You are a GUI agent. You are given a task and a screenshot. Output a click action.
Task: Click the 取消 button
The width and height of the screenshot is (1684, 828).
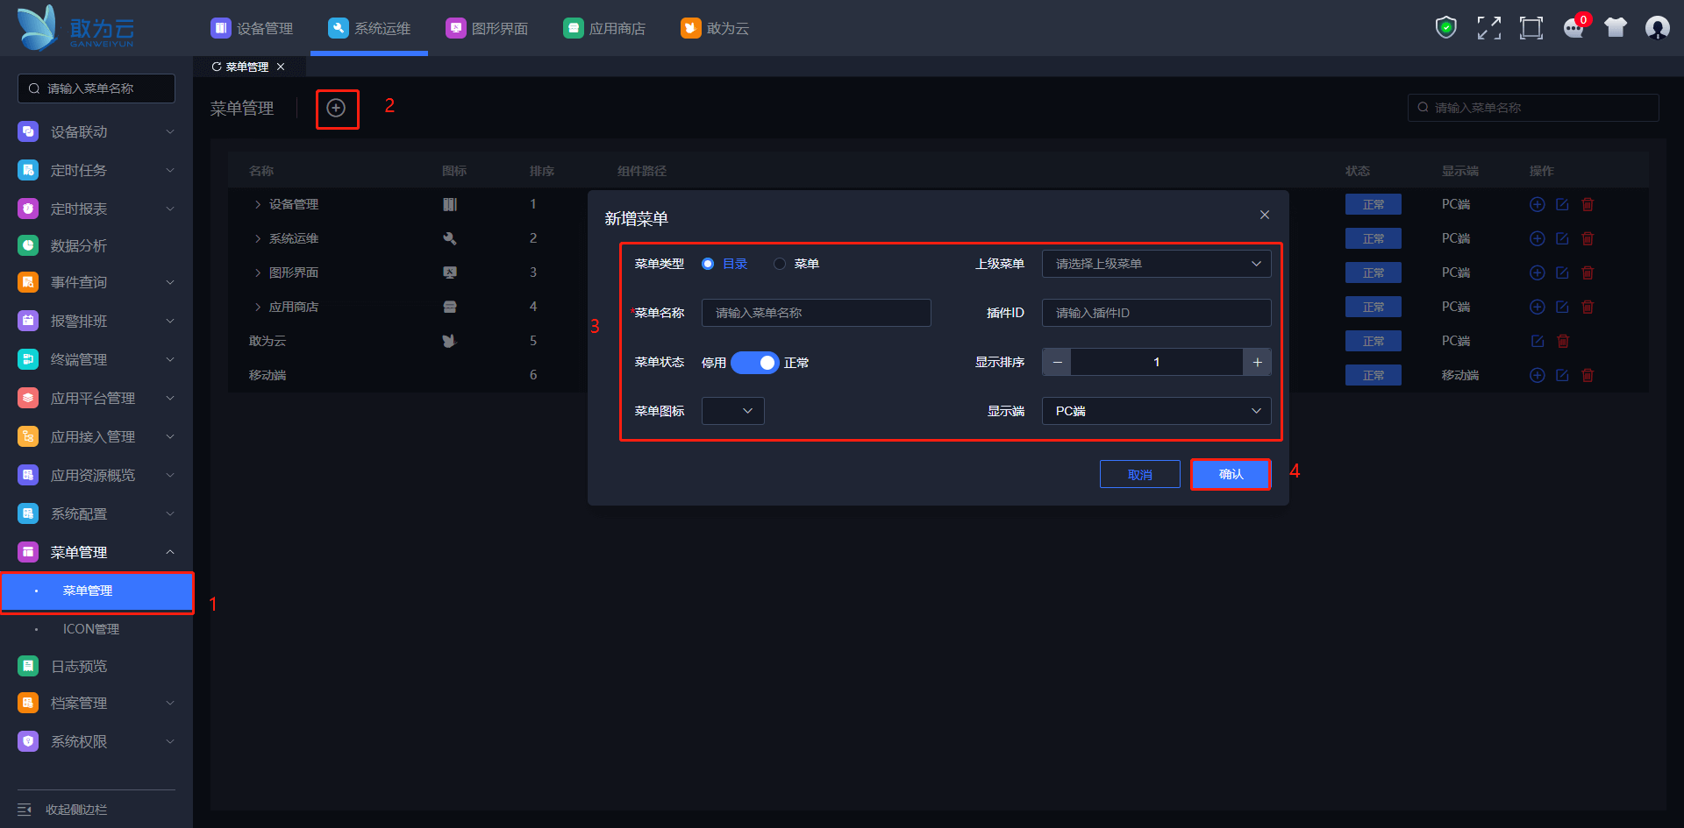1140,474
